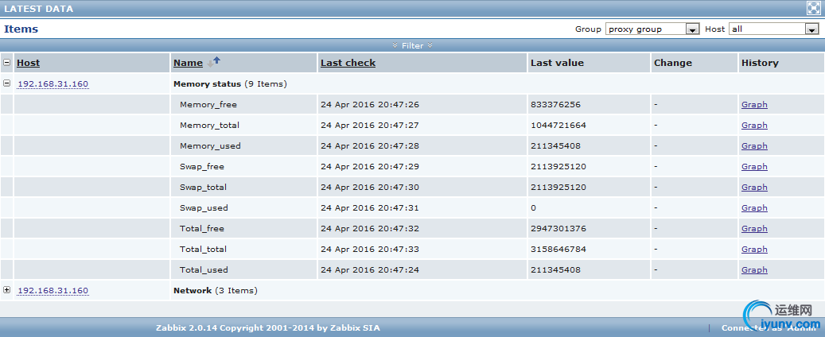Select the Memory_used item name
Viewport: 825px width, 337px height.
pyautogui.click(x=211, y=146)
